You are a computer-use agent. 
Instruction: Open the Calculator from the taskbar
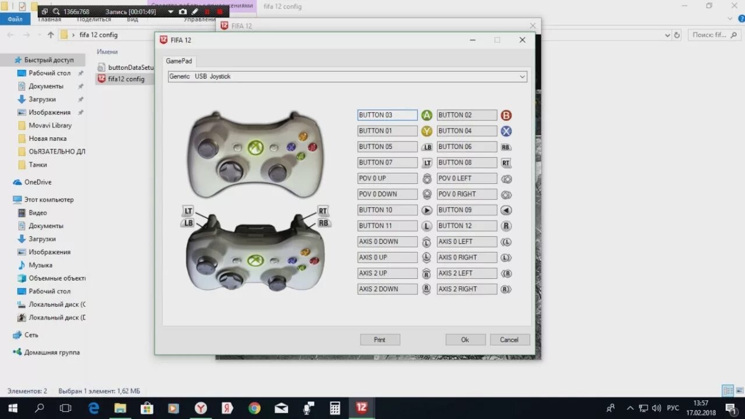click(x=335, y=408)
